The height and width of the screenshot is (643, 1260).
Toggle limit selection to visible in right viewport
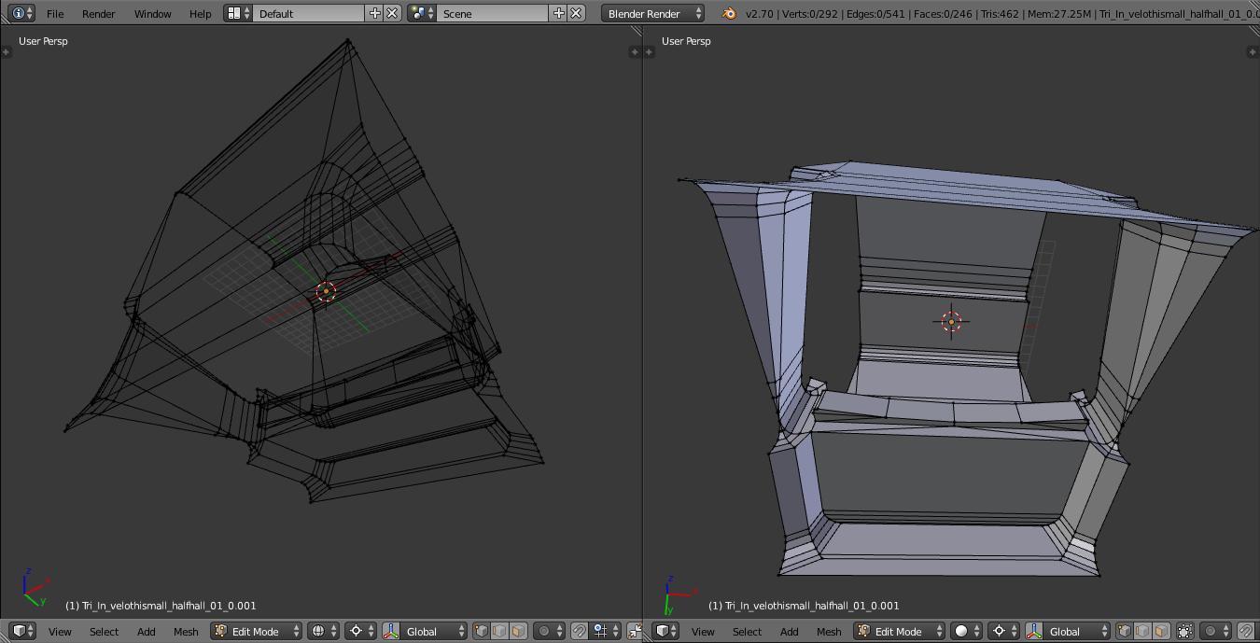click(1185, 631)
